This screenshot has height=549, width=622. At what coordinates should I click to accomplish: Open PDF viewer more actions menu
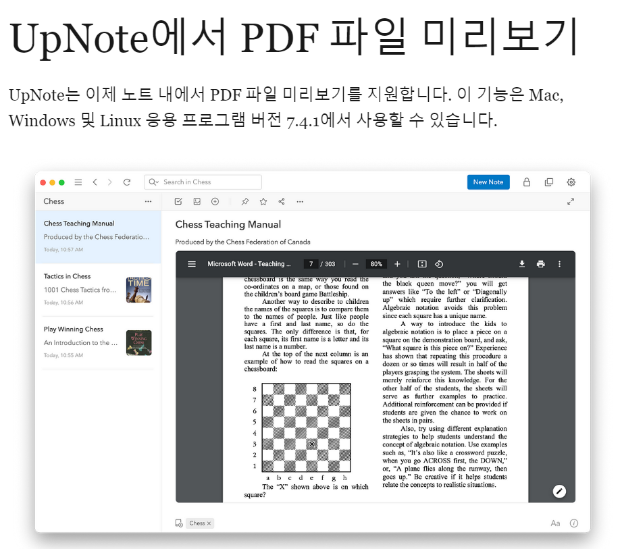coord(559,264)
